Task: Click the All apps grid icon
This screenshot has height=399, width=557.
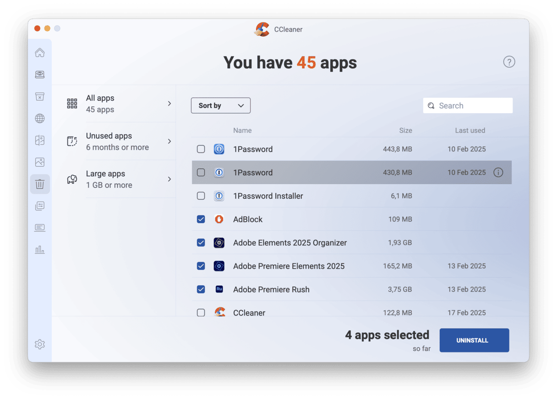Action: coord(72,104)
